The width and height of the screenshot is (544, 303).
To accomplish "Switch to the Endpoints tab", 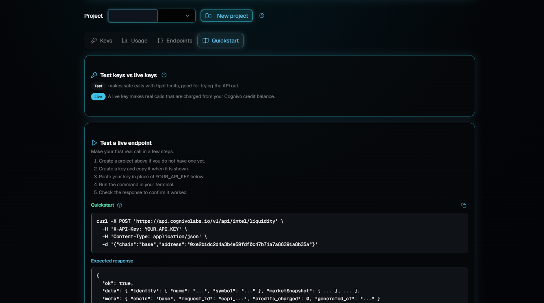I will (175, 41).
